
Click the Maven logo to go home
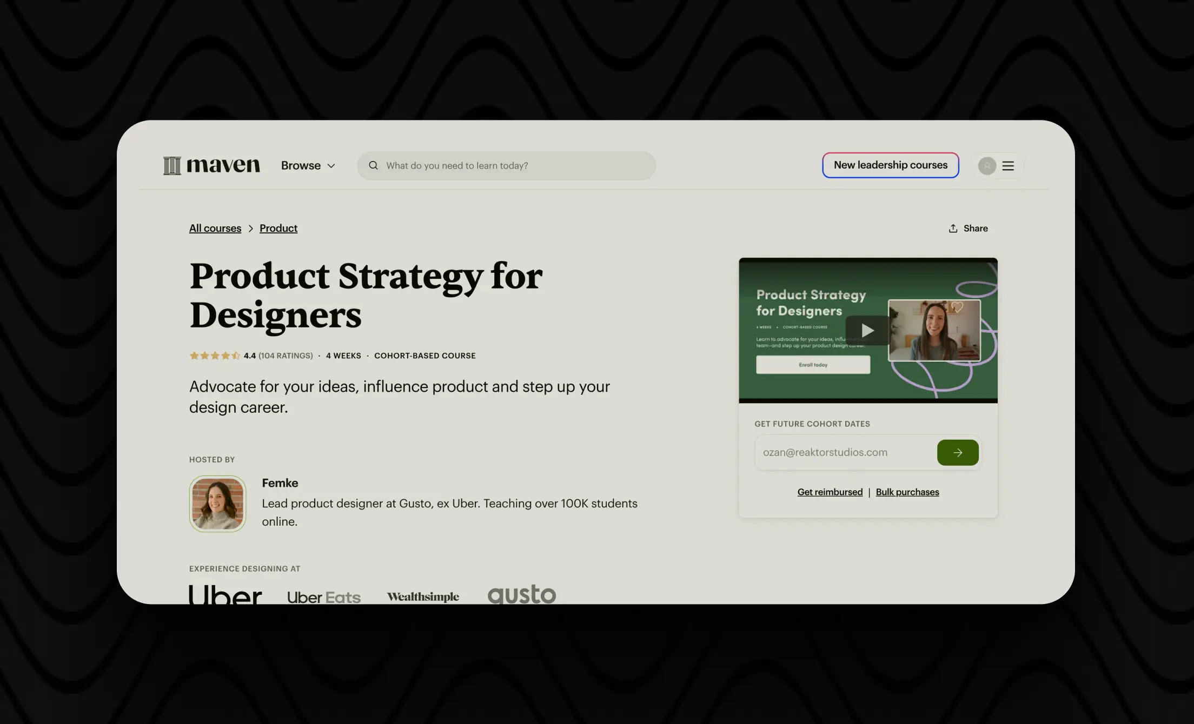click(x=211, y=165)
